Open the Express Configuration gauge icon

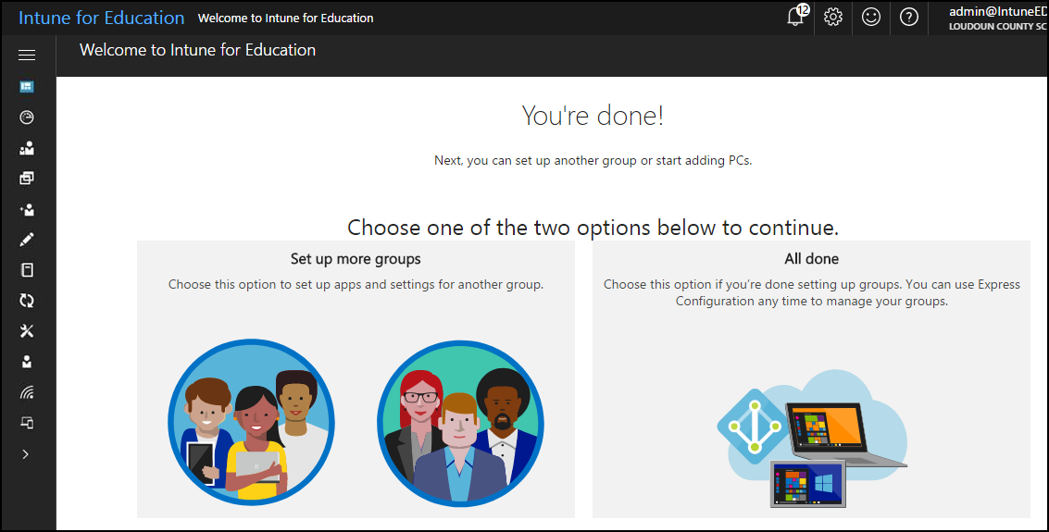click(x=27, y=118)
